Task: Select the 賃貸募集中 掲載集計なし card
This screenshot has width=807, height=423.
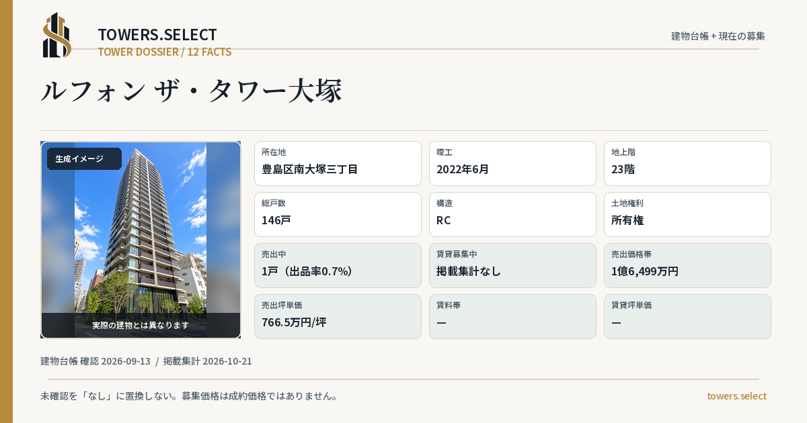Action: coord(512,265)
